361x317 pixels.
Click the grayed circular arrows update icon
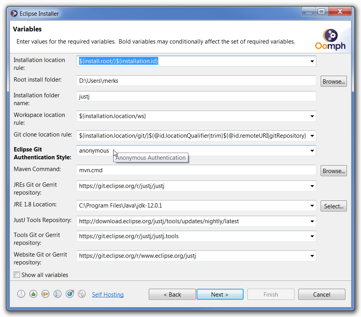click(82, 294)
